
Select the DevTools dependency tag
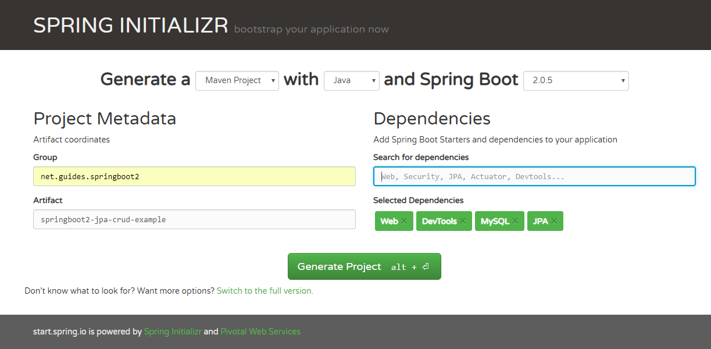coord(439,221)
